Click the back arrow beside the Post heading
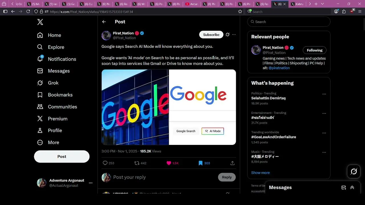The height and width of the screenshot is (205, 365). click(104, 22)
